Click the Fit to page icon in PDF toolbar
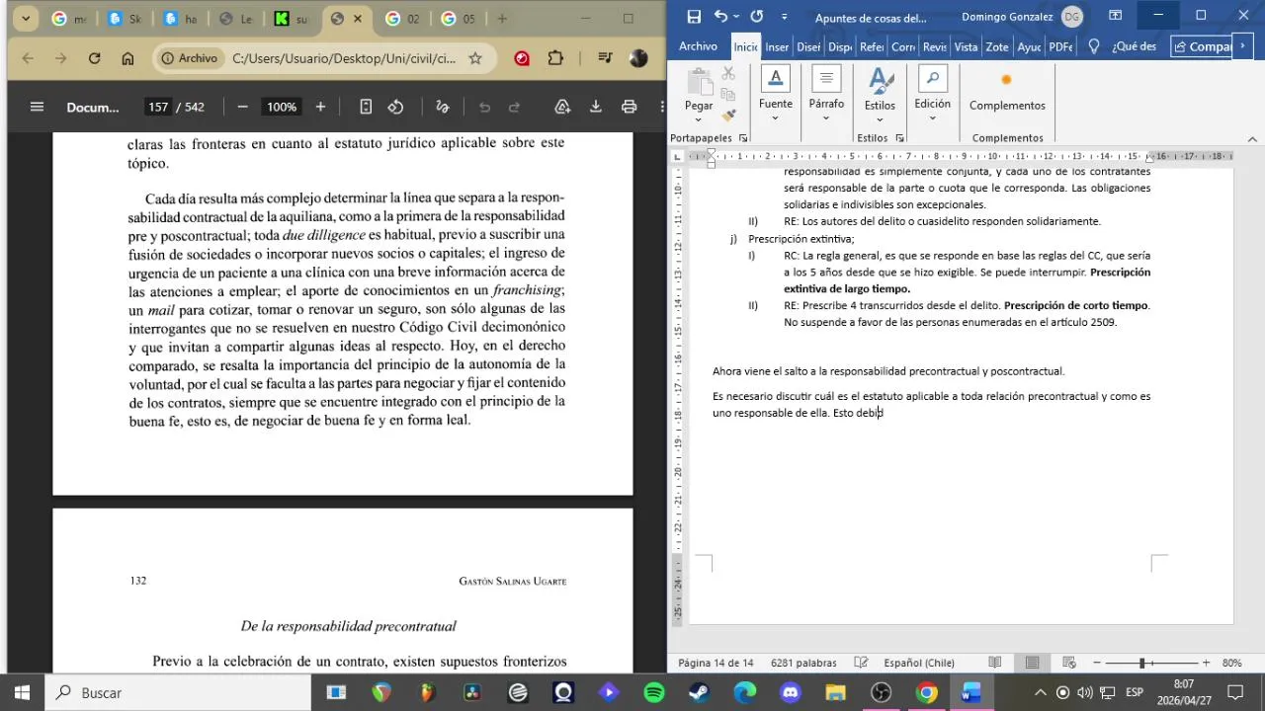 click(x=366, y=107)
